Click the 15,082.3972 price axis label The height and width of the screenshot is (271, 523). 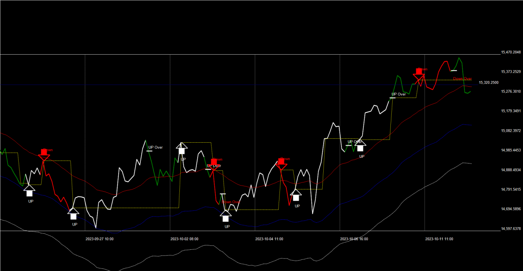point(511,131)
